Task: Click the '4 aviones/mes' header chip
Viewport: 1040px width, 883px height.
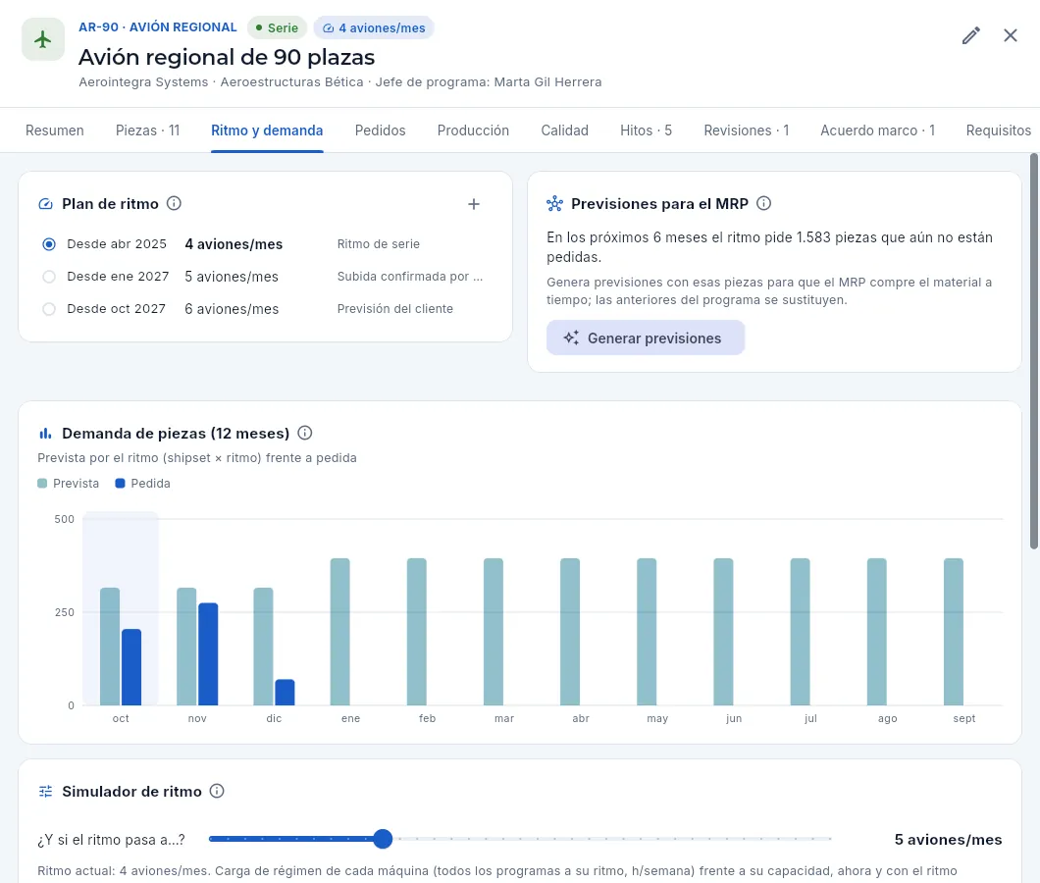Action: coord(374,27)
